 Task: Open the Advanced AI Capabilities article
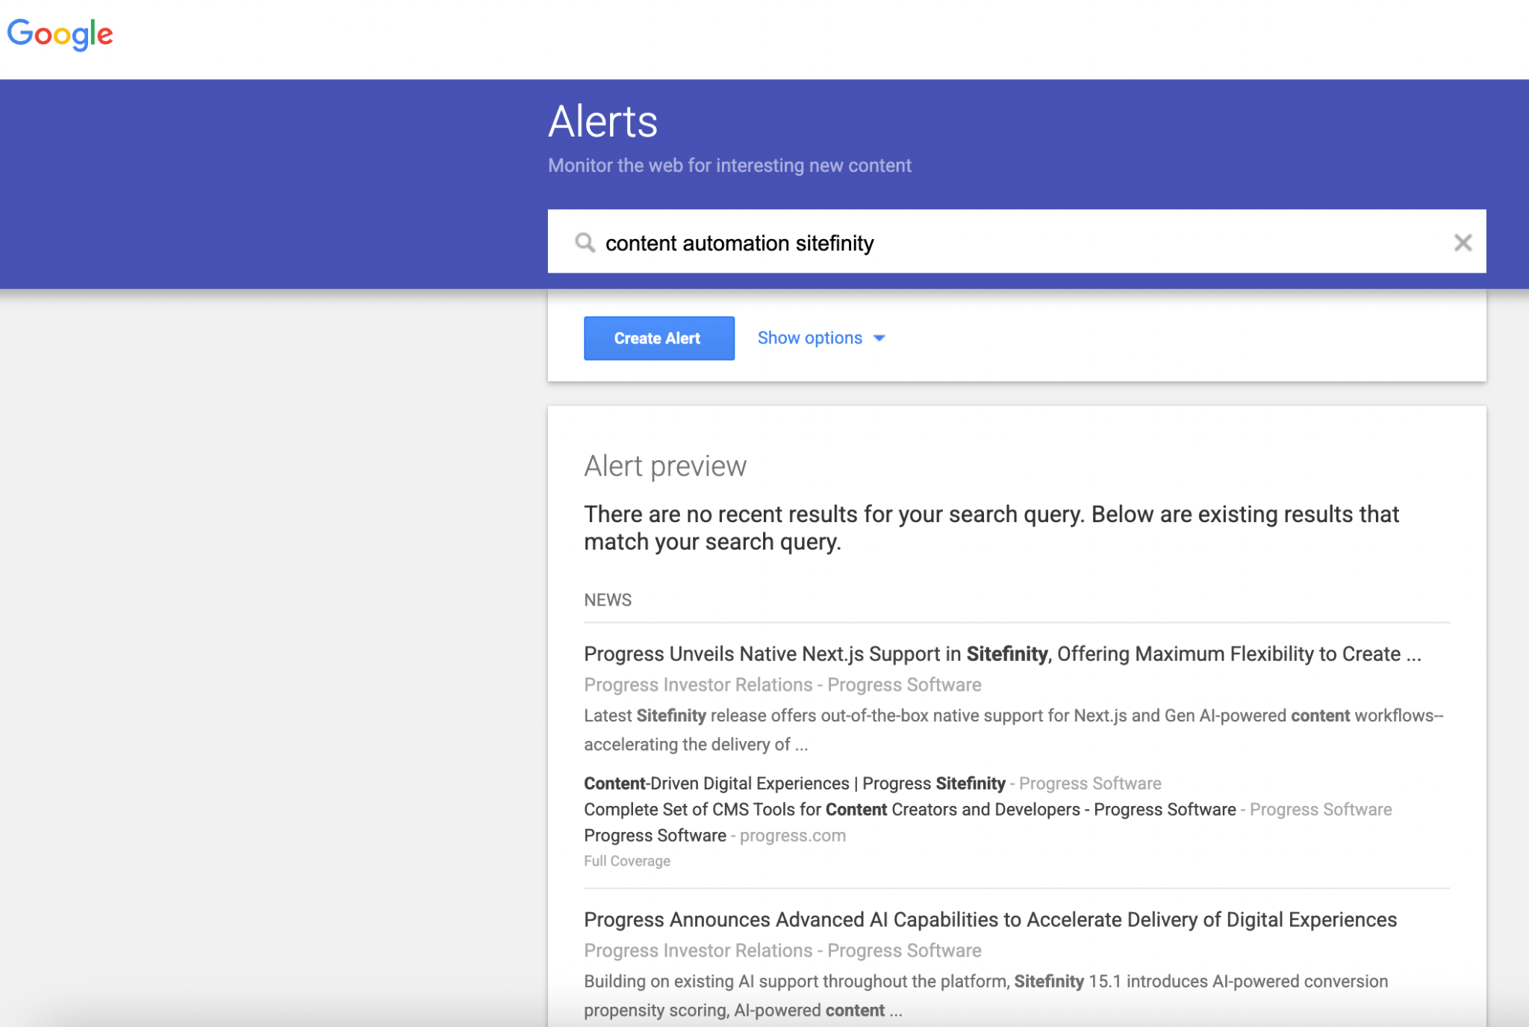pyautogui.click(x=989, y=919)
